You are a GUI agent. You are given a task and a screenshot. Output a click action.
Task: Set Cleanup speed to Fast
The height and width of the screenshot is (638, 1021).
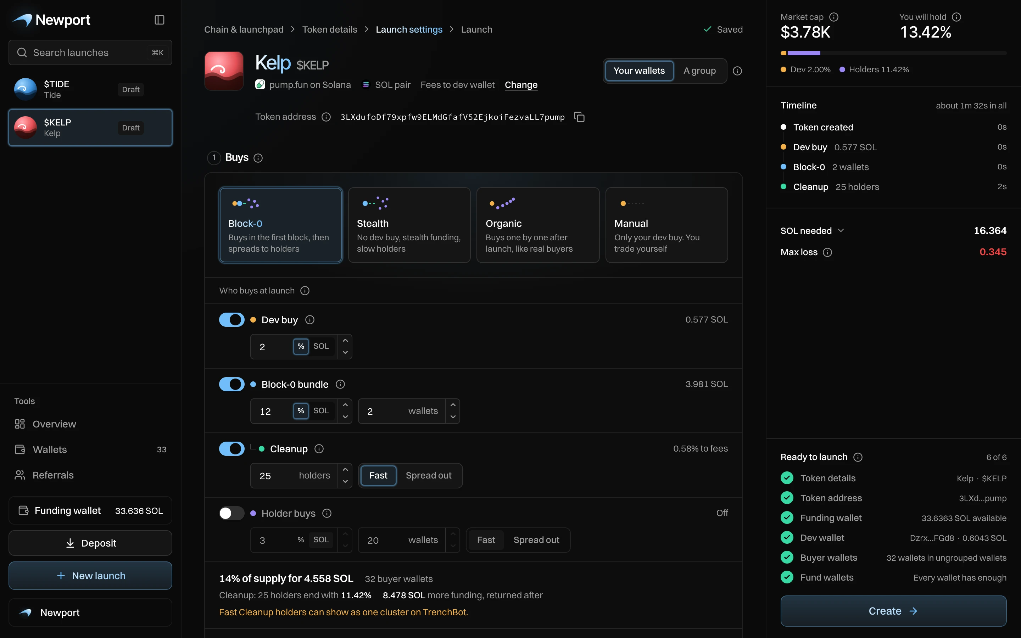coord(379,476)
